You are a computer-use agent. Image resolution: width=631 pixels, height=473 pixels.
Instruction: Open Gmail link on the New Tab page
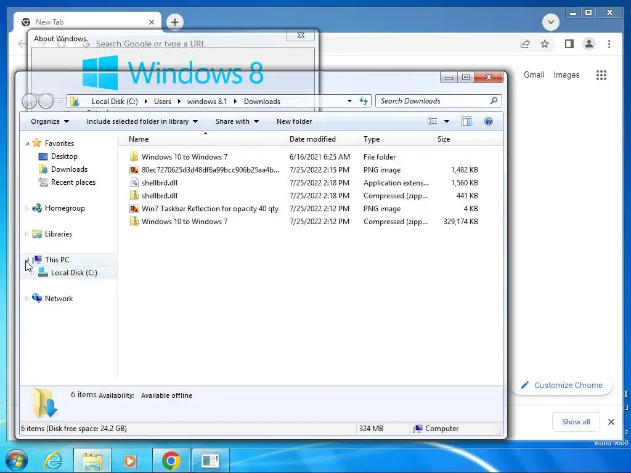click(534, 75)
